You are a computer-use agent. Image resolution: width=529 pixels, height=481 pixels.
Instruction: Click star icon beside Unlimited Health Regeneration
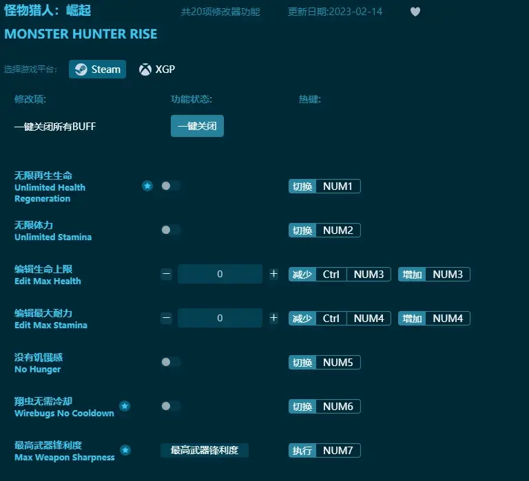click(x=147, y=186)
